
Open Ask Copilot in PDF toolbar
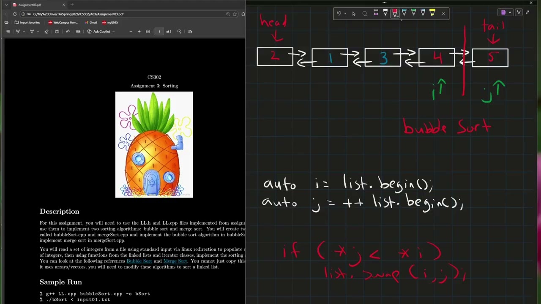click(99, 31)
